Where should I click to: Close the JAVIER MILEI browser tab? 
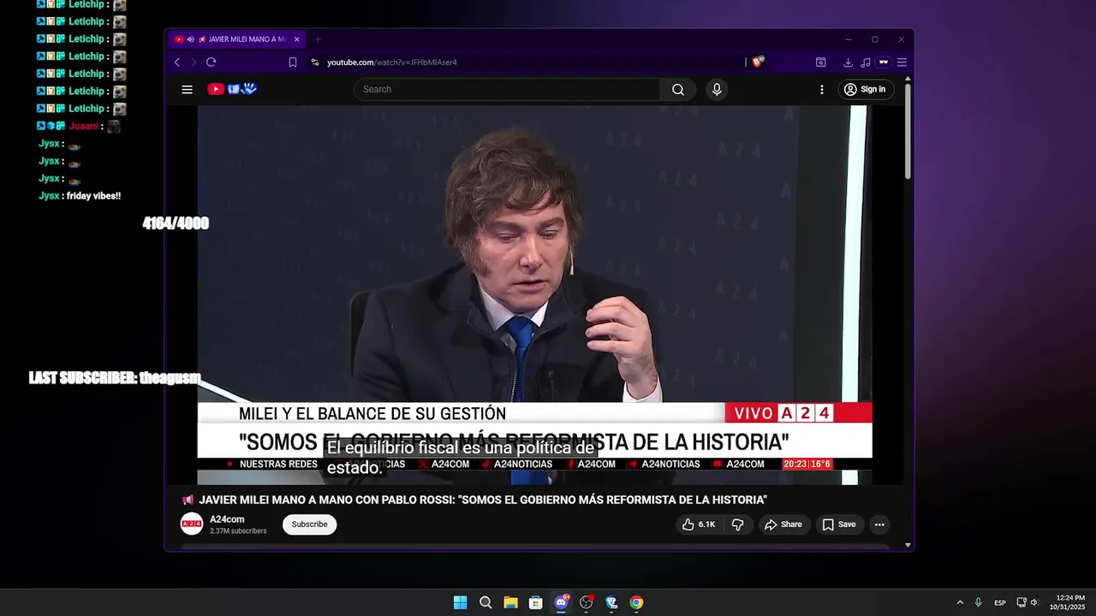point(297,39)
